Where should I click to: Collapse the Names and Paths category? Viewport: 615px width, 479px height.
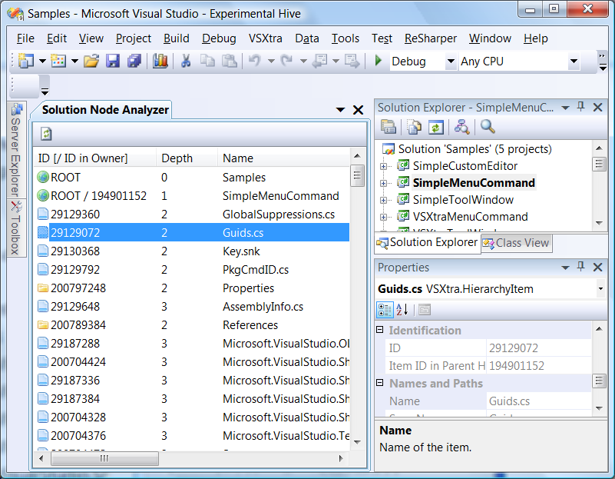pyautogui.click(x=379, y=382)
